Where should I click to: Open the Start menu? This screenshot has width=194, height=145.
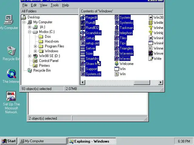pos(9,141)
